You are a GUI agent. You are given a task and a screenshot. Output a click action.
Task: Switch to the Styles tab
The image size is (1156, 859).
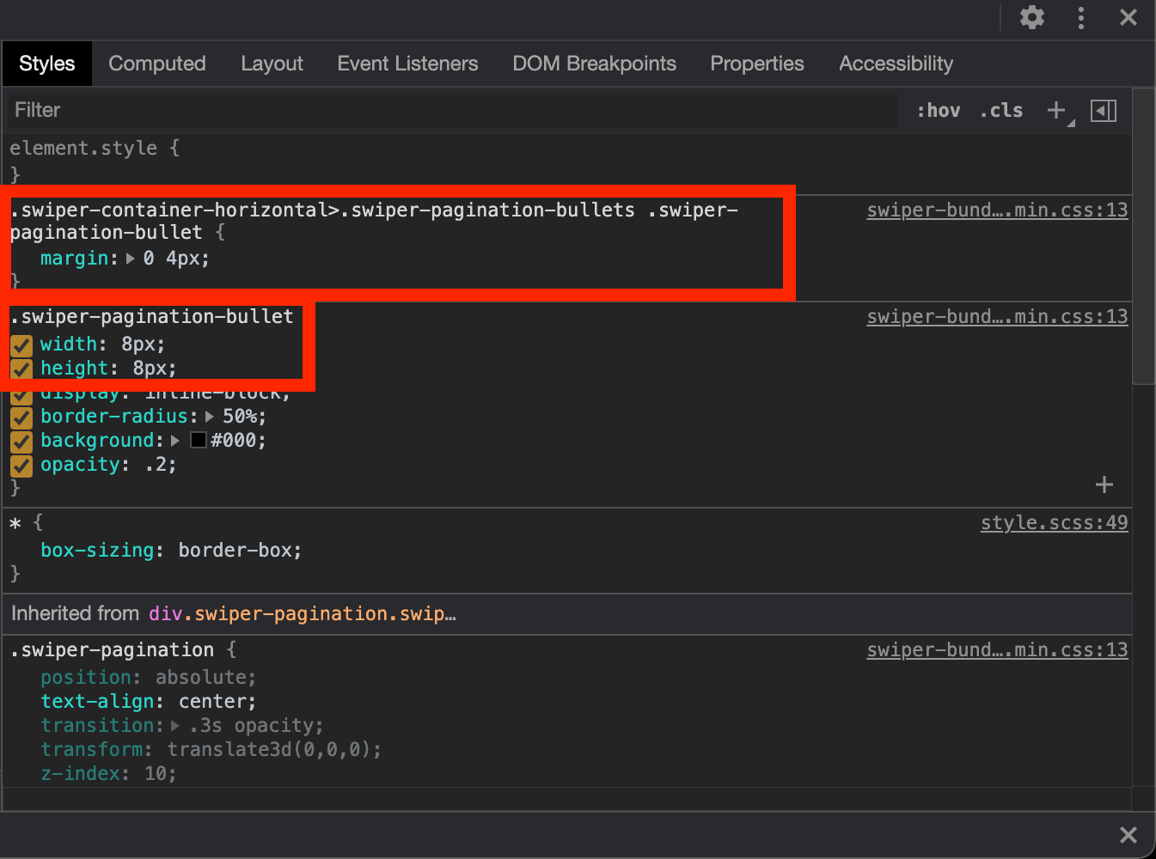tap(47, 64)
